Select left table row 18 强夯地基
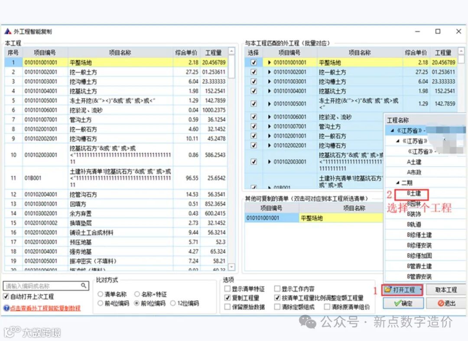Image resolution: width=468 pixels, height=341 pixels. (116, 251)
